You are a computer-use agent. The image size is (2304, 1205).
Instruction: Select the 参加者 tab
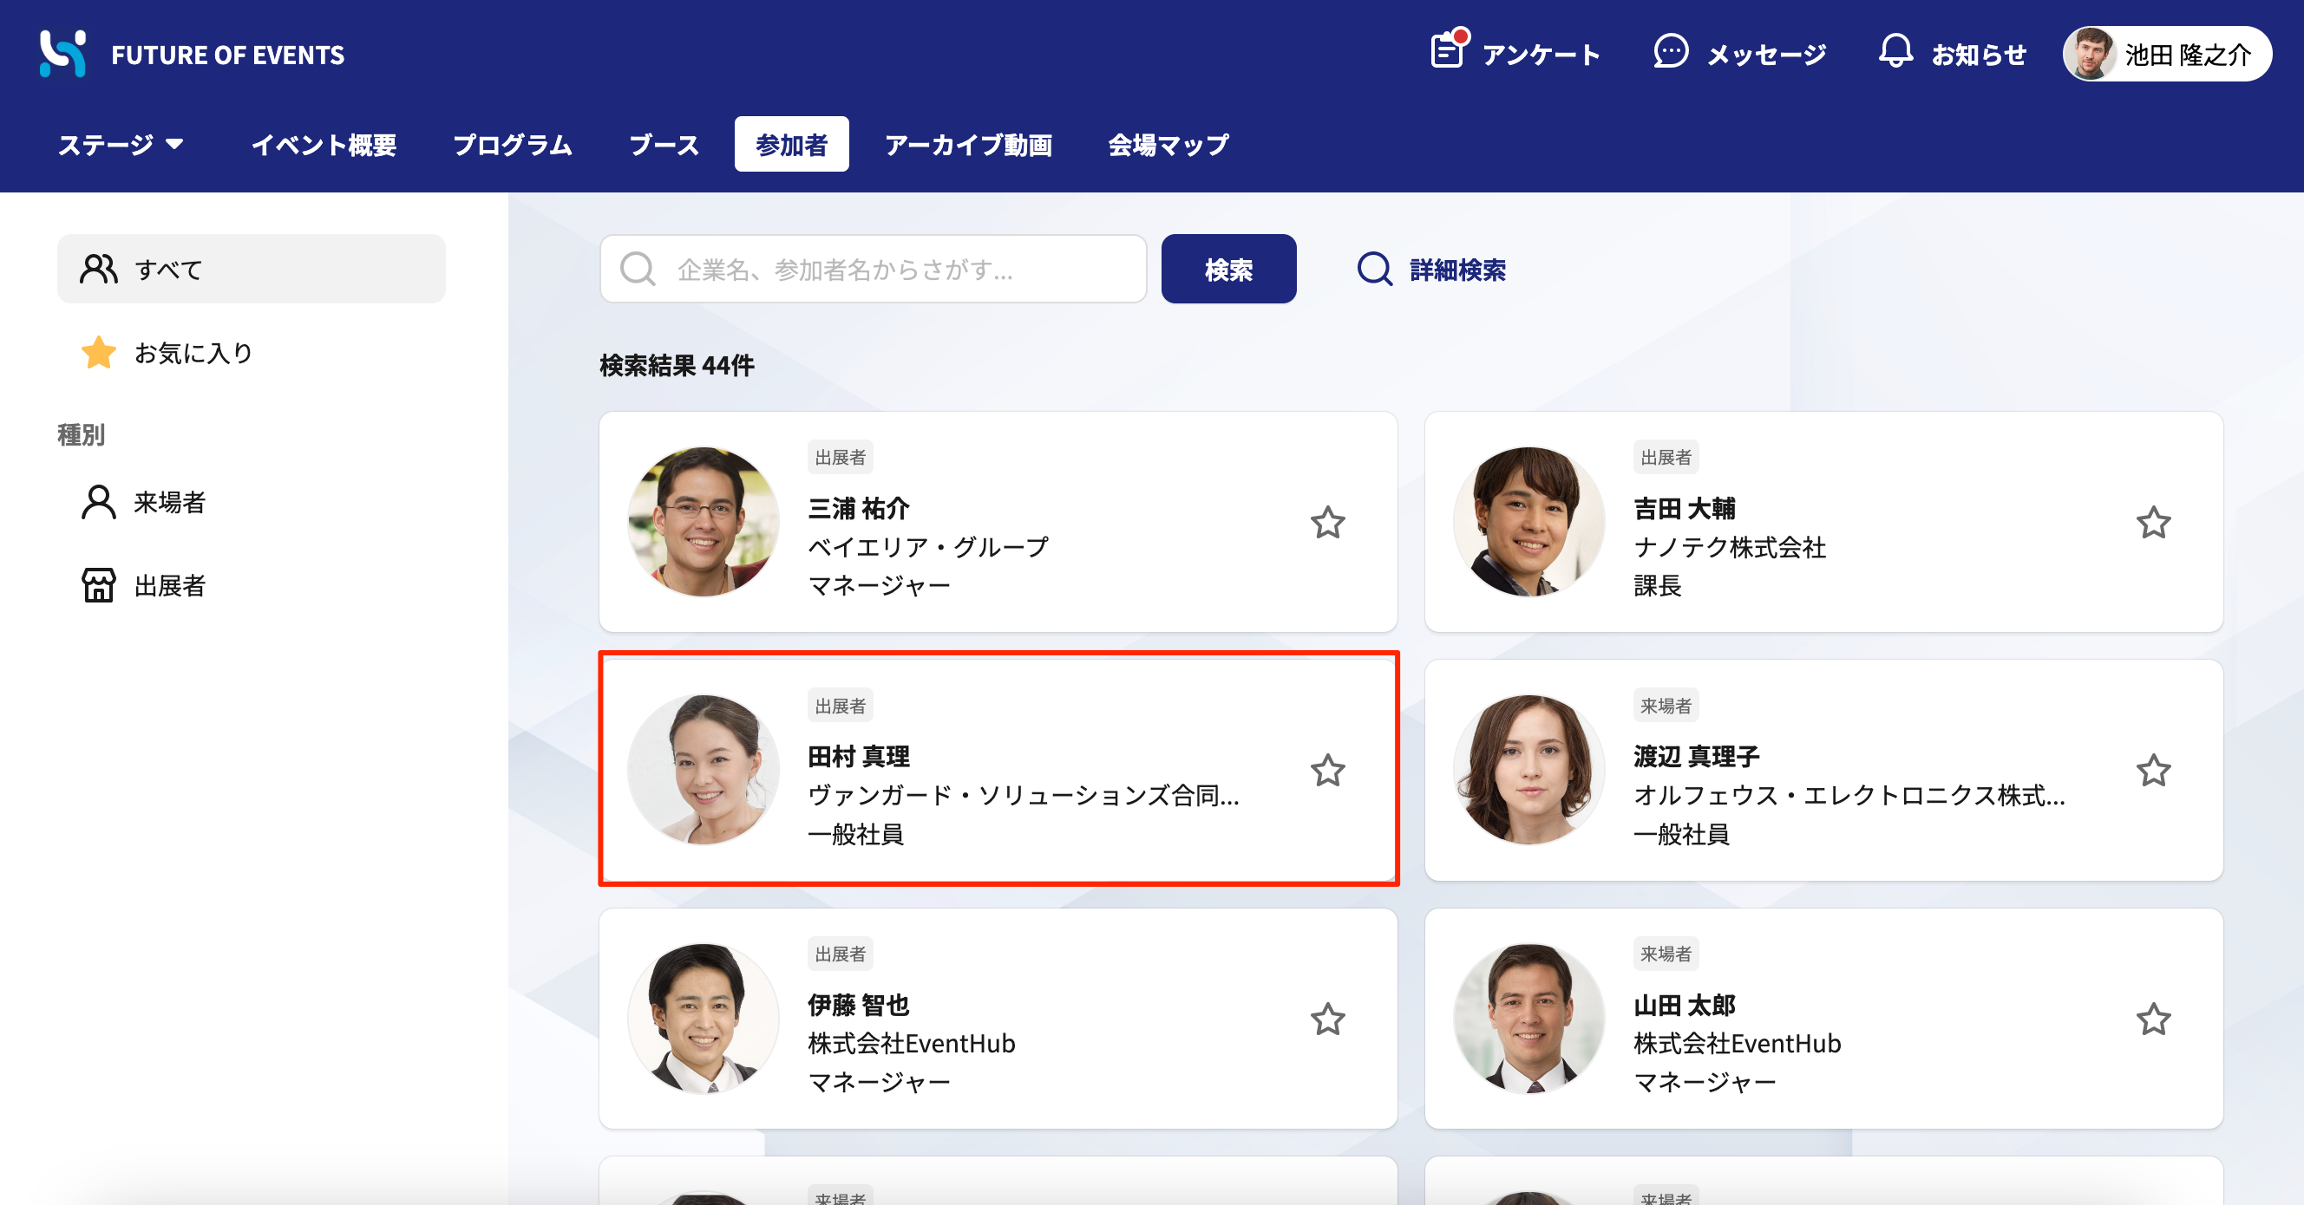(791, 144)
